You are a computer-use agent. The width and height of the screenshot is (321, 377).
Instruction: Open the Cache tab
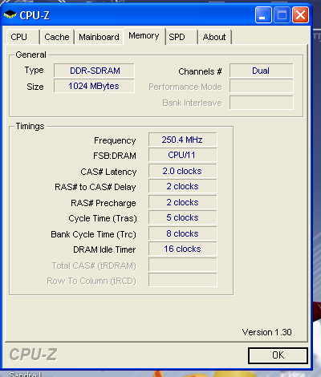point(57,37)
